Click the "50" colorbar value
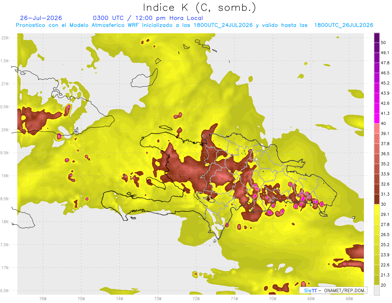 384,43
